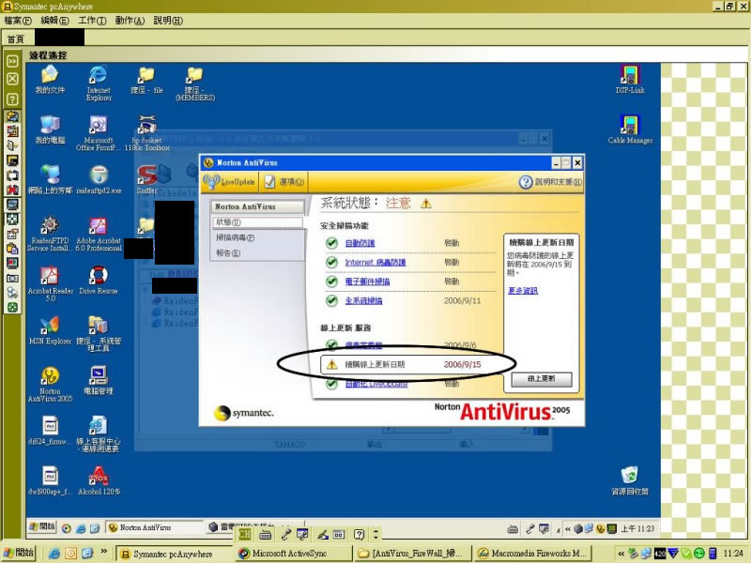Viewport: 751px width, 563px height.
Task: Click Norton AntiVirus on the remote taskbar
Action: pos(155,527)
